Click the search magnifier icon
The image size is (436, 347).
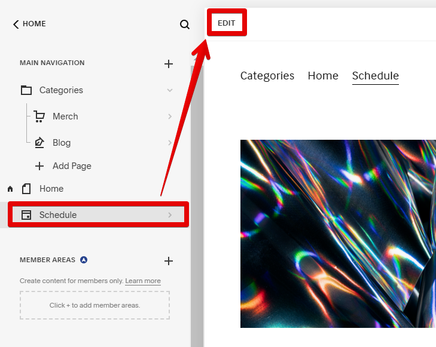[x=185, y=24]
